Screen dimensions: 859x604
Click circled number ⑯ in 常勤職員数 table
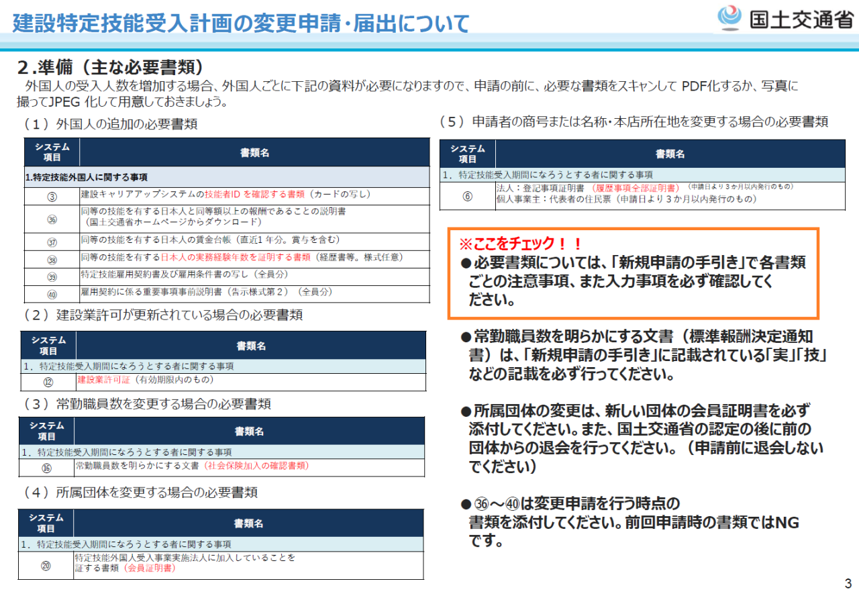(x=46, y=468)
